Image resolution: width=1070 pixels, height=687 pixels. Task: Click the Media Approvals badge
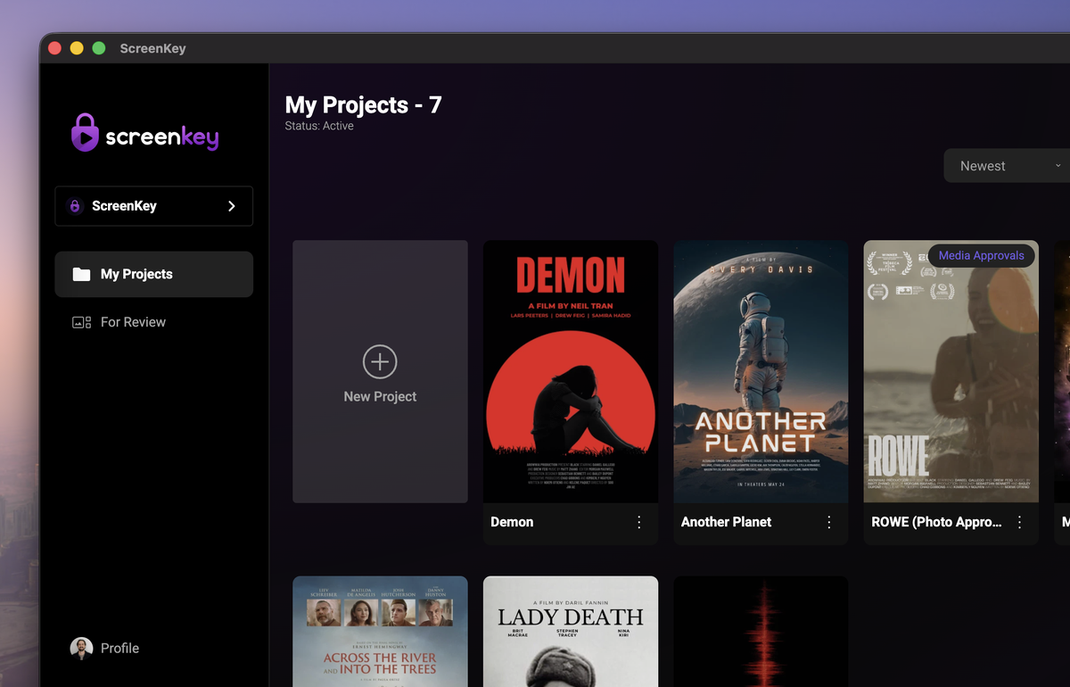(981, 255)
